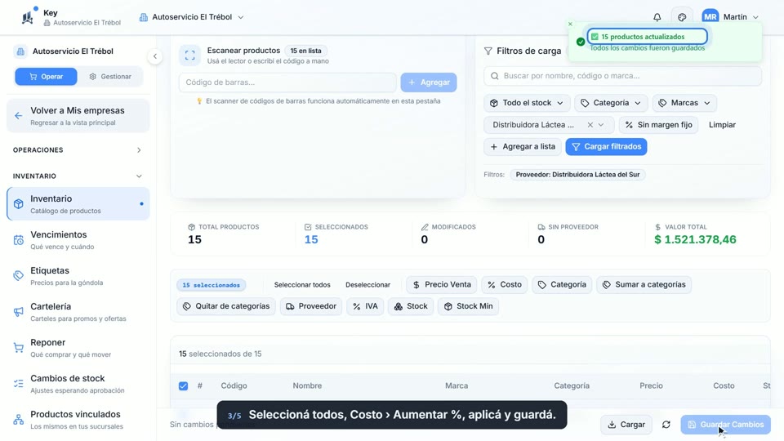Click the Marca column header
Viewport: 784px width, 441px height.
[x=457, y=386]
